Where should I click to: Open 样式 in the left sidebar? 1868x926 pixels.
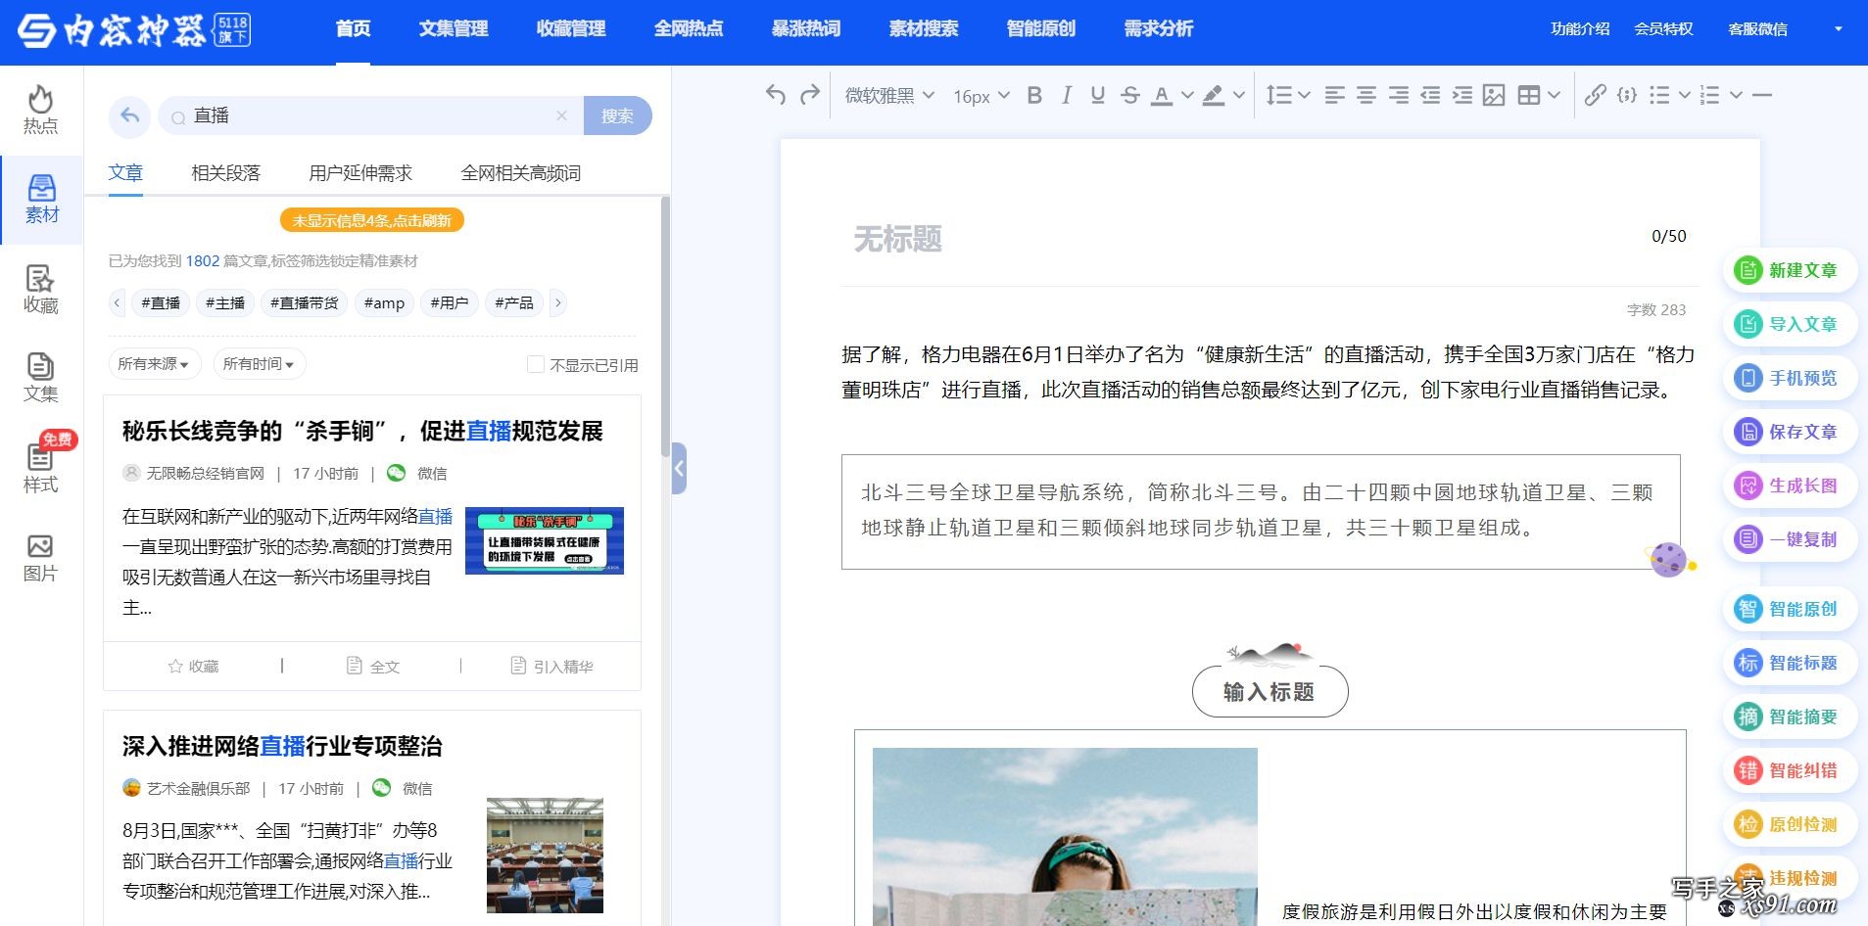(40, 468)
